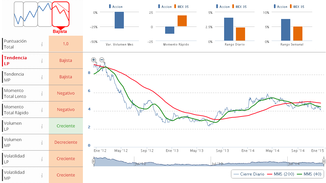
Task: Select the Volatilidad MP indicator row
Action: (42, 175)
